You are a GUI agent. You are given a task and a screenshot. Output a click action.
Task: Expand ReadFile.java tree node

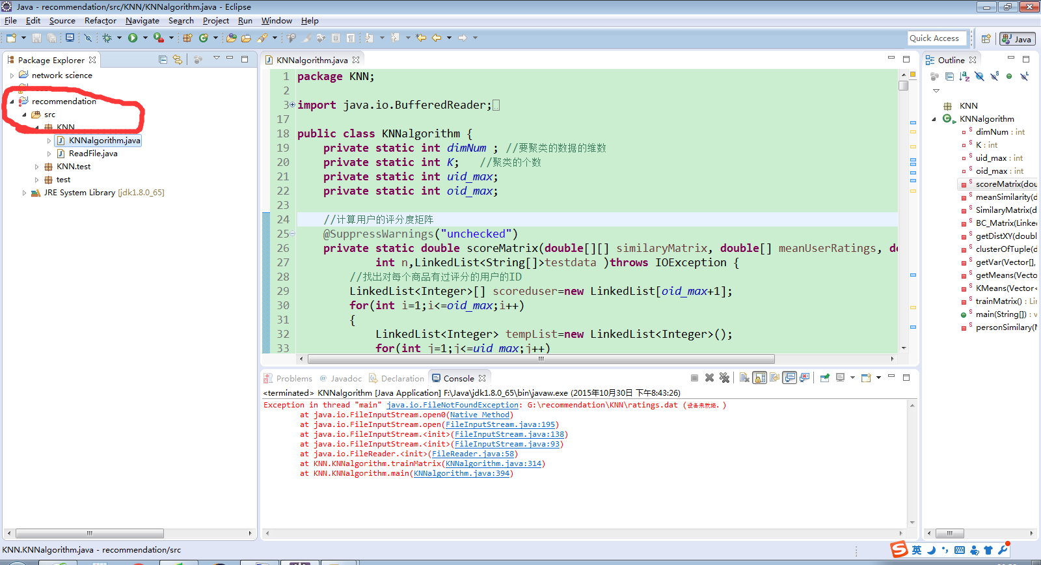pyautogui.click(x=49, y=154)
